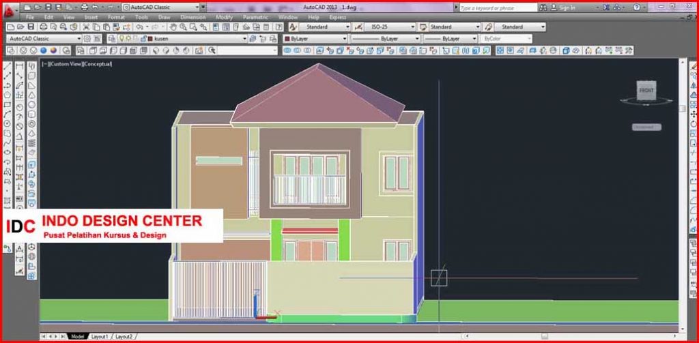Click the Text Style icon

click(x=293, y=27)
